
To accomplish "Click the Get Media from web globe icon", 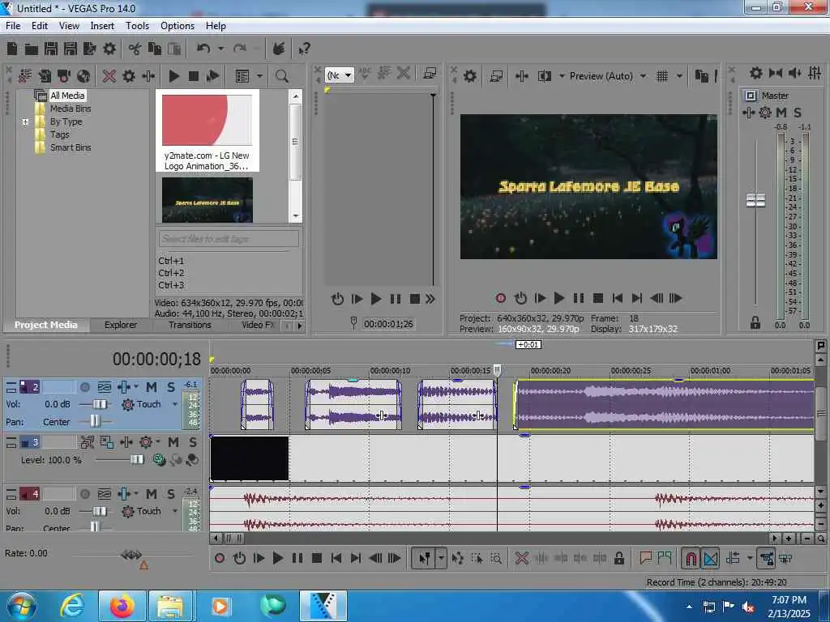I will pos(83,76).
